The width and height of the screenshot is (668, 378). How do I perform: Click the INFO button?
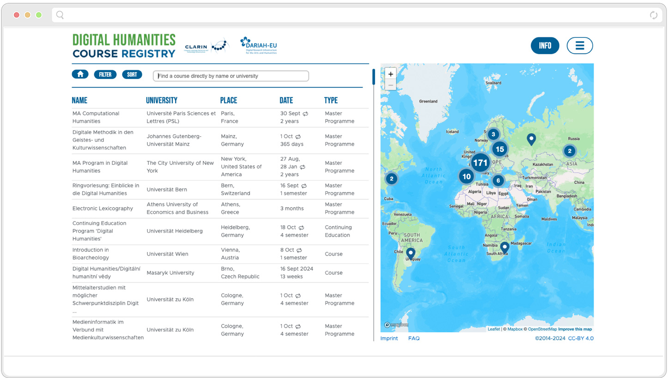[545, 46]
